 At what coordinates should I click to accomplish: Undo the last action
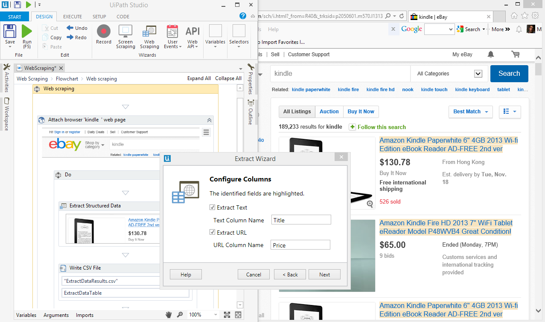(77, 28)
